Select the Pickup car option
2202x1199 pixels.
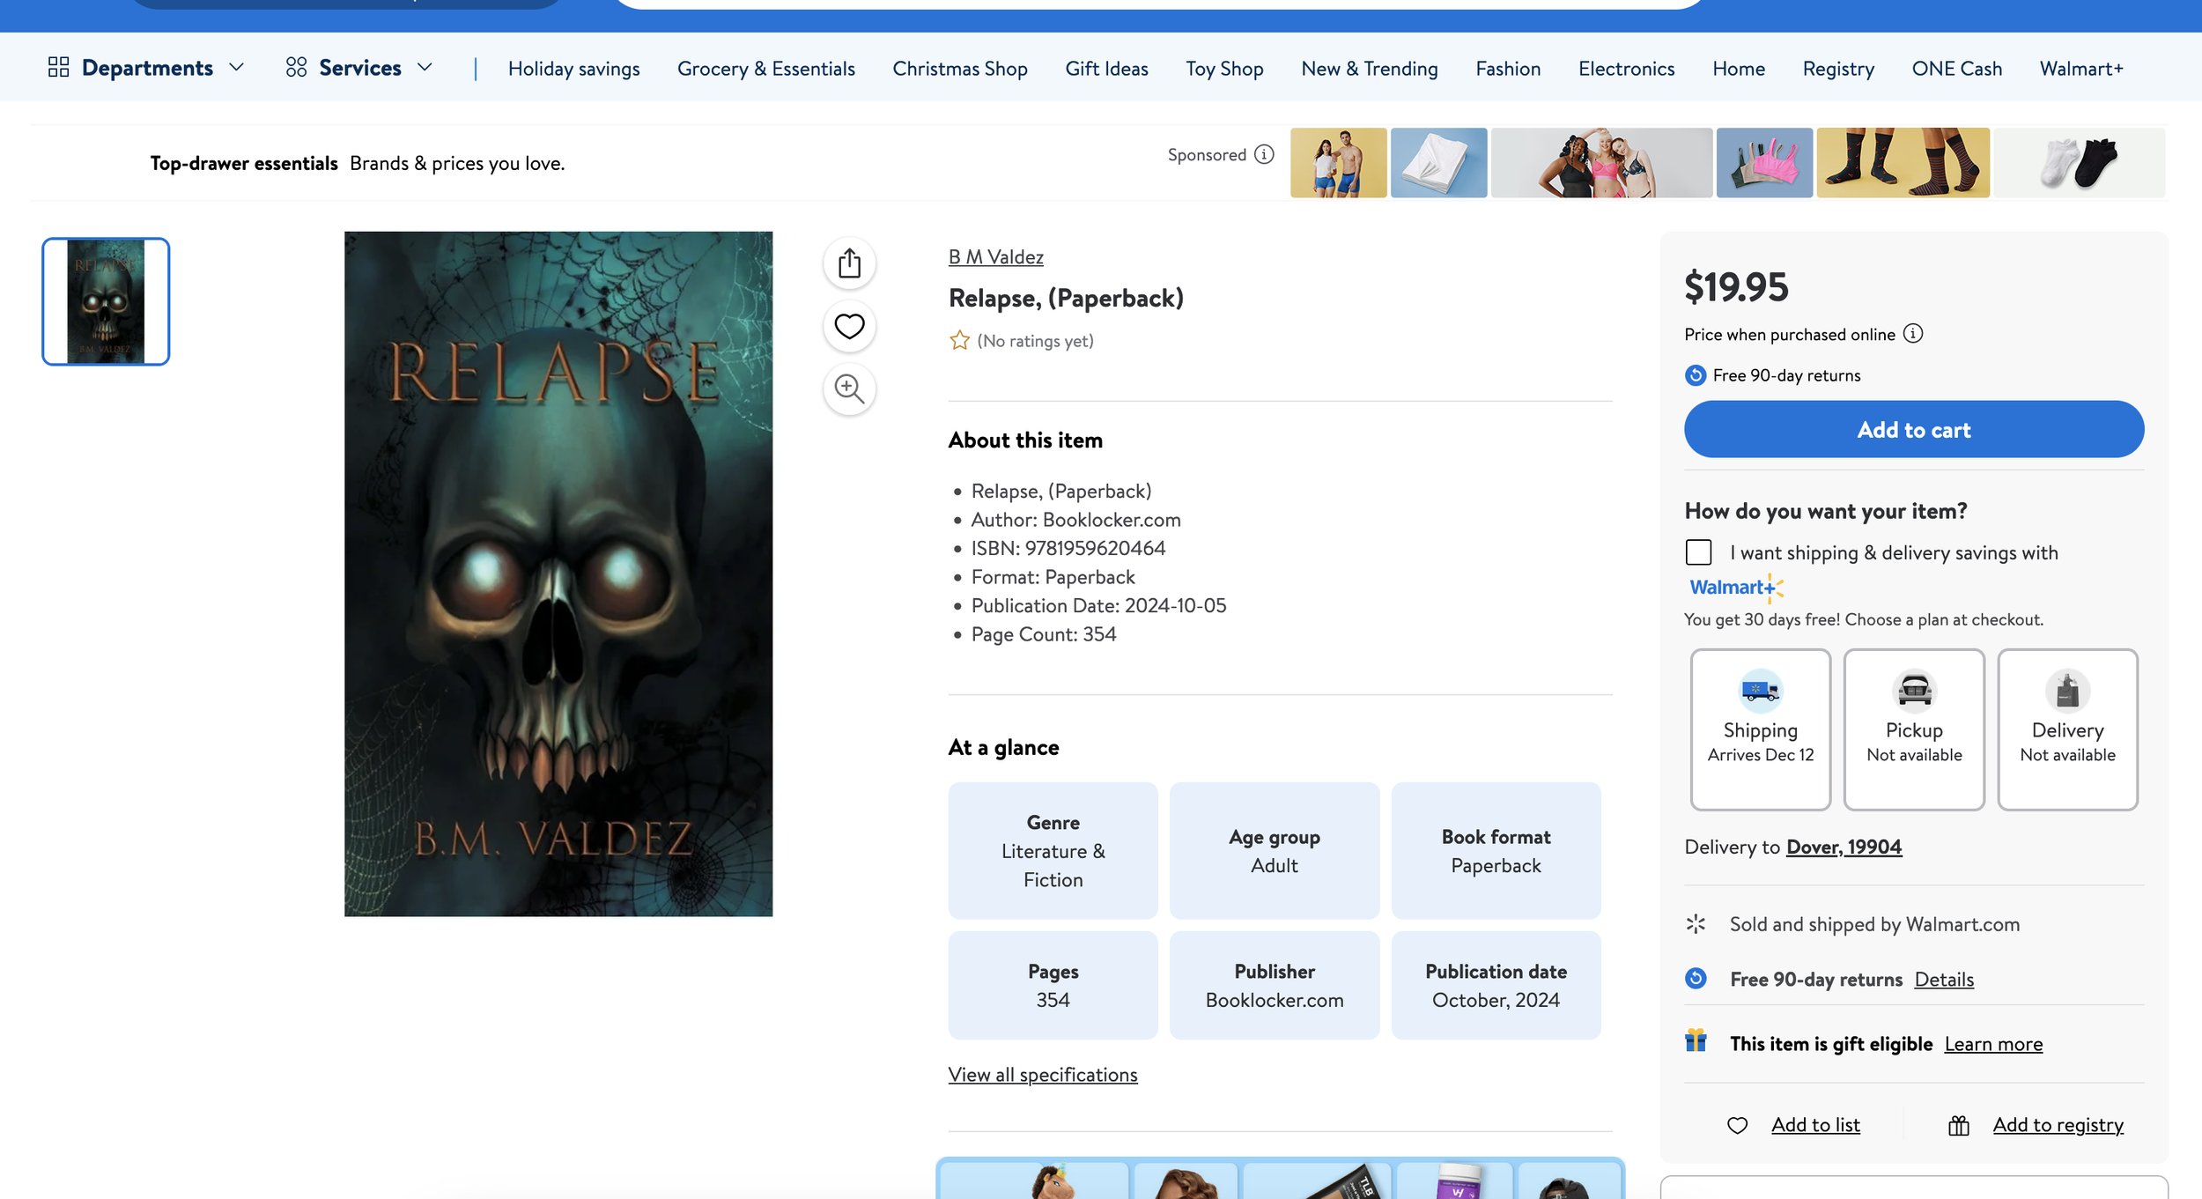tap(1913, 729)
